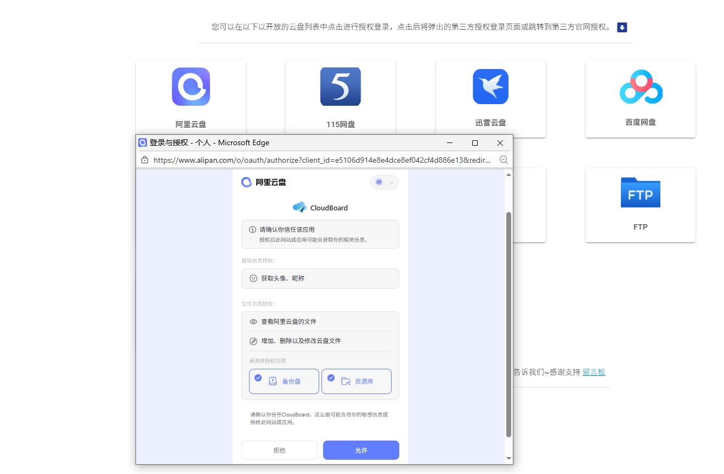Uncheck the 备份盘 authorization scope
Image resolution: width=724 pixels, height=474 pixels.
(x=257, y=377)
